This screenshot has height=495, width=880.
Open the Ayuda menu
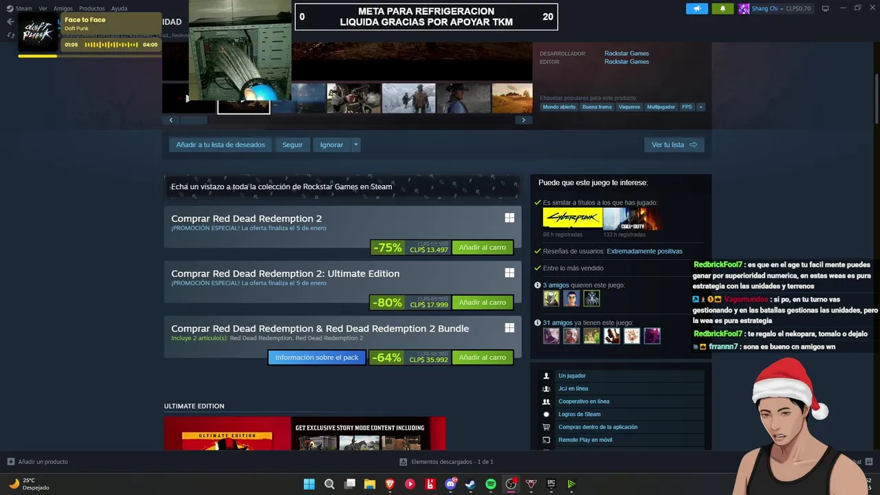(x=119, y=8)
